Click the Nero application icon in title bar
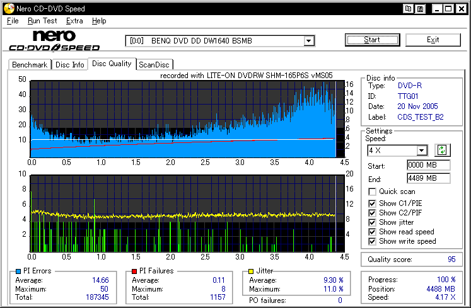 pos(8,9)
